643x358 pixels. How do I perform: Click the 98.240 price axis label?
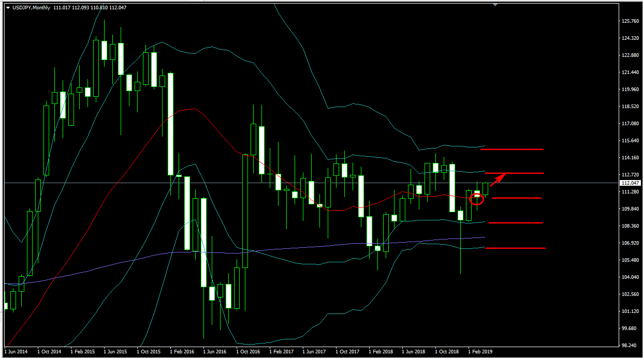click(630, 346)
